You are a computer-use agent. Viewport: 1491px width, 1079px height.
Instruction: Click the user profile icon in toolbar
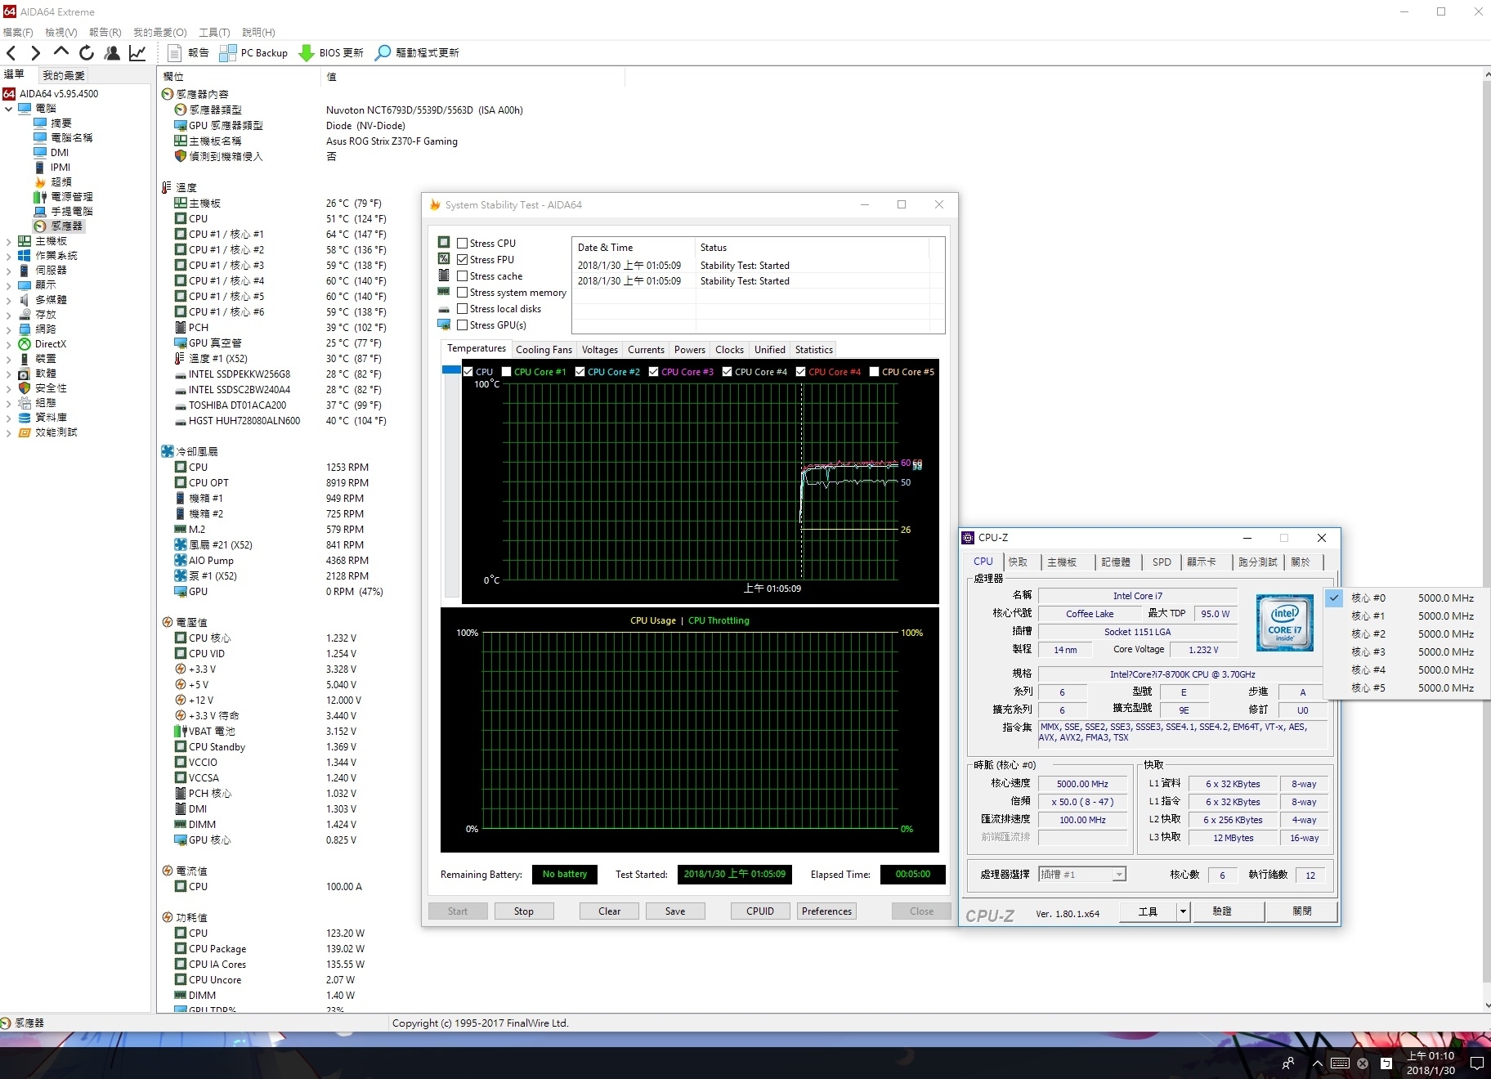pyautogui.click(x=112, y=53)
